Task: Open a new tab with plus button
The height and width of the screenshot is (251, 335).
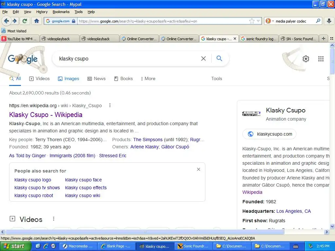Action: coord(324,39)
